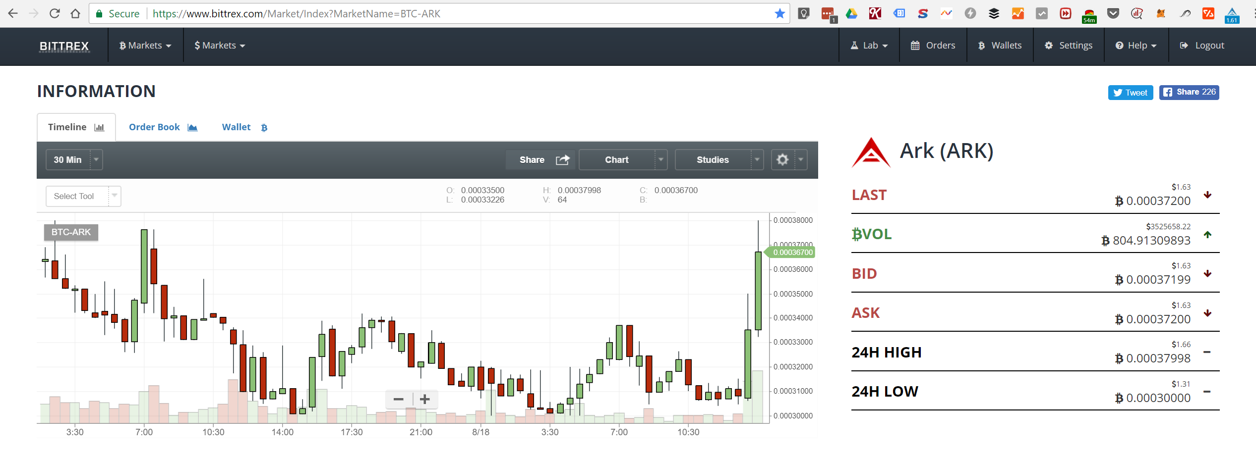Viewport: 1256px width, 457px height.
Task: Expand the Bitcoin Markets menu
Action: [145, 46]
